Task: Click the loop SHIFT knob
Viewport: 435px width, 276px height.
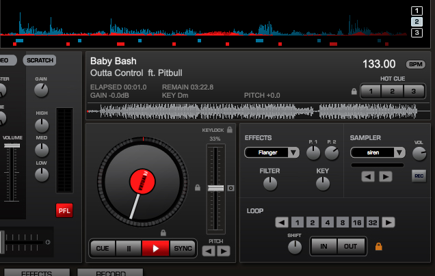Action: (295, 247)
